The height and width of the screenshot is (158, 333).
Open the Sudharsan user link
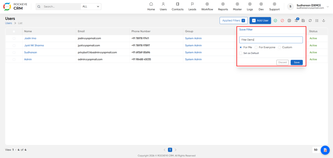(x=31, y=52)
